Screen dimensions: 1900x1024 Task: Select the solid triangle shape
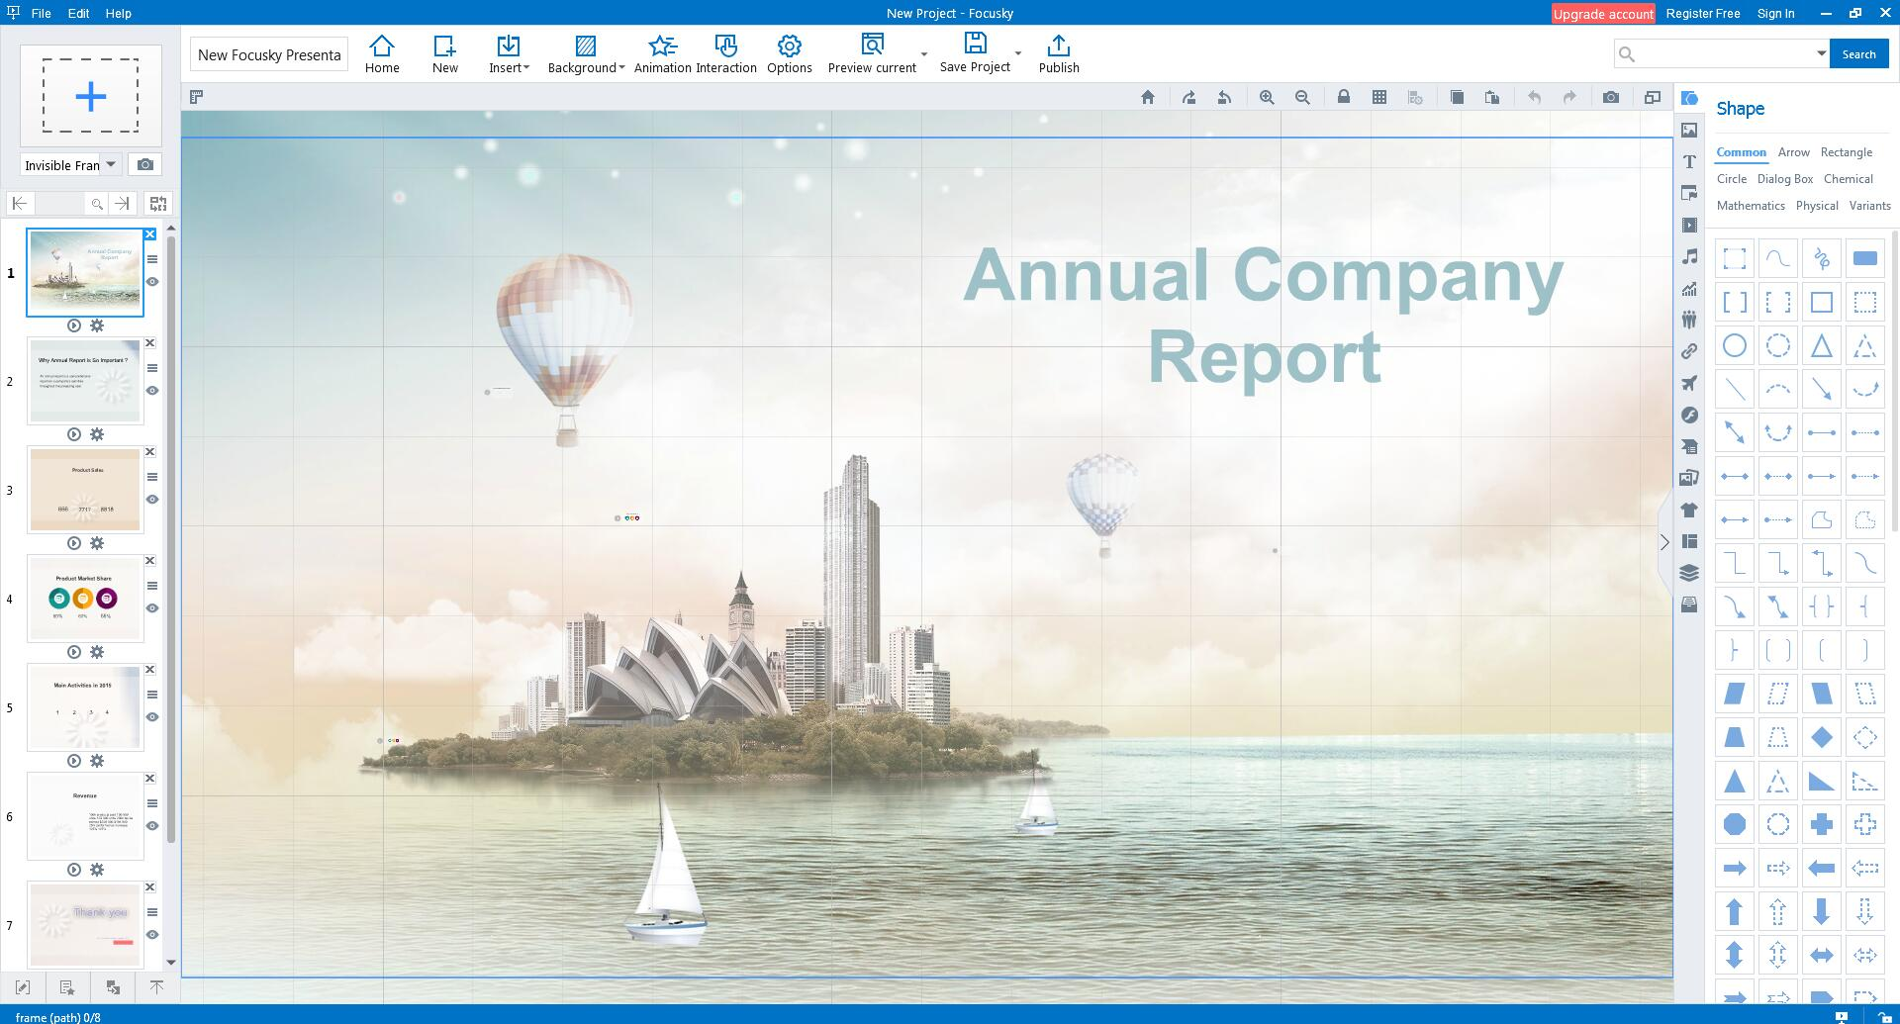coord(1734,782)
